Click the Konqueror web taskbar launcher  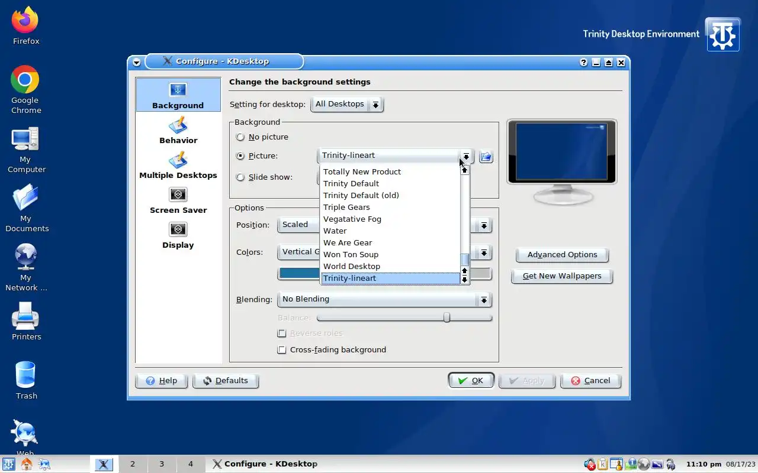(x=44, y=464)
